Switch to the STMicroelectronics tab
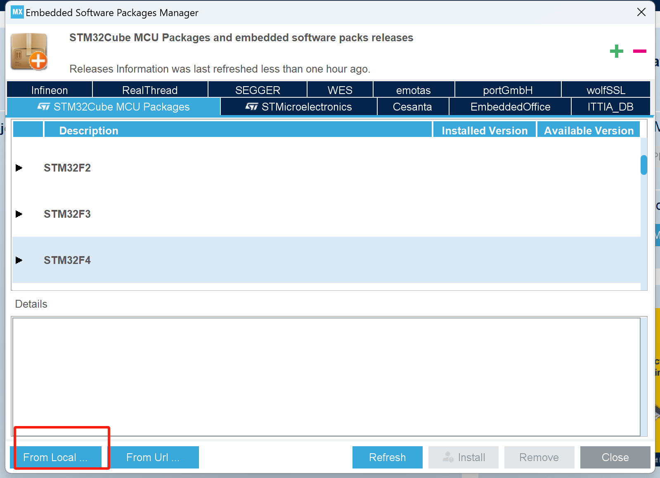Screen dimensions: 660x478 point(299,107)
